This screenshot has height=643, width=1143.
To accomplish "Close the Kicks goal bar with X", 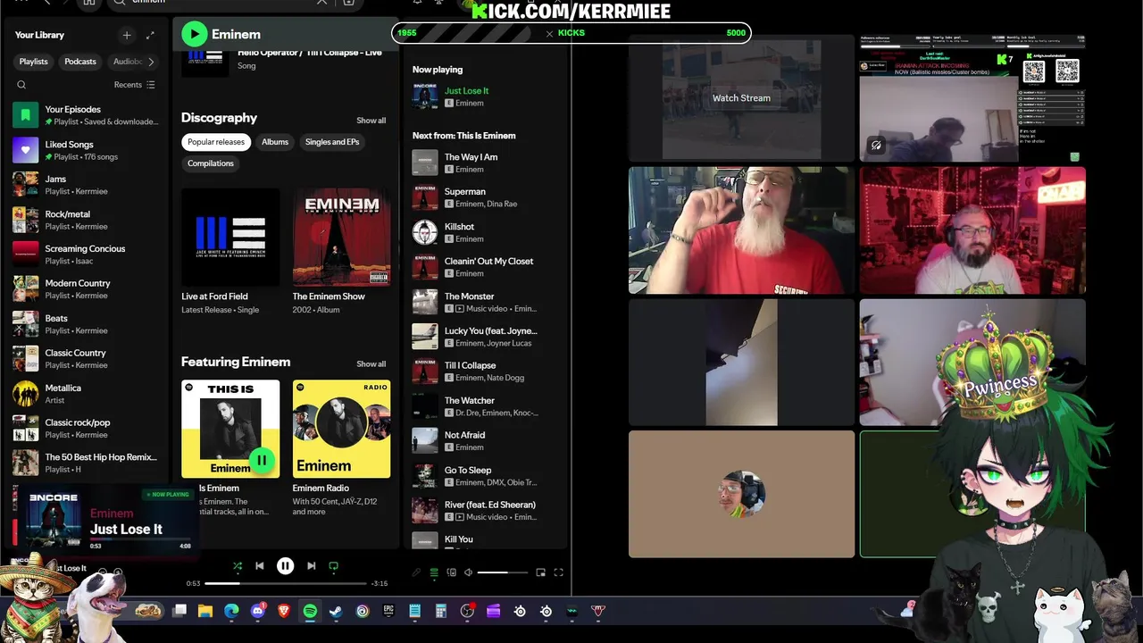I will click(x=549, y=33).
